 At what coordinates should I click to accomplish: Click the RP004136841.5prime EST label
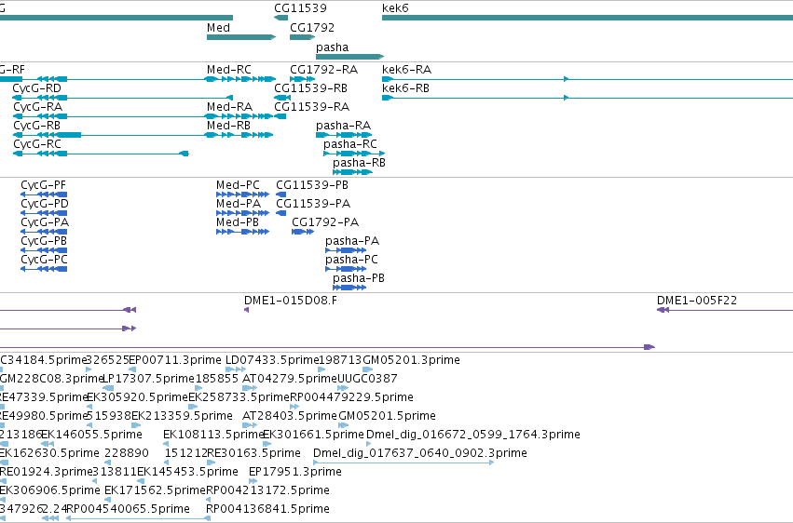(268, 510)
